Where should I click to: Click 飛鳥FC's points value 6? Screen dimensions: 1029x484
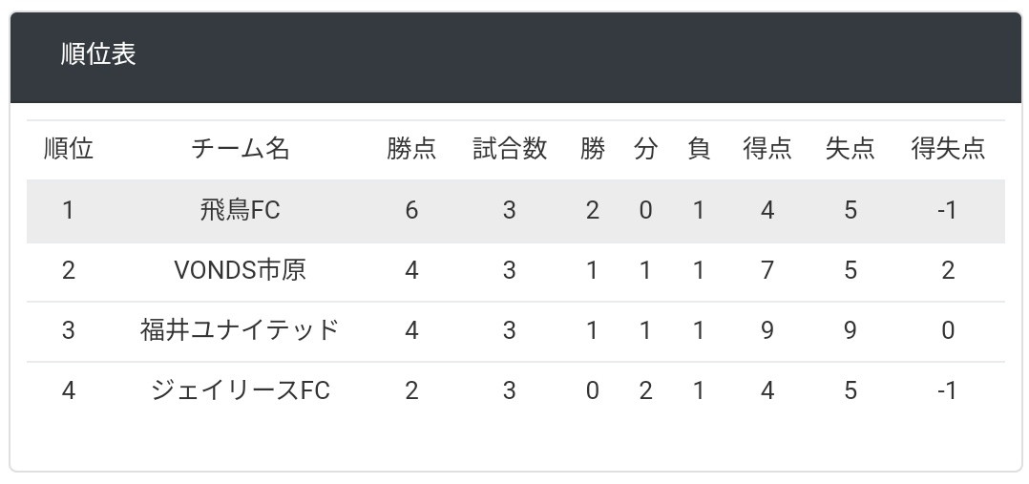click(x=411, y=210)
